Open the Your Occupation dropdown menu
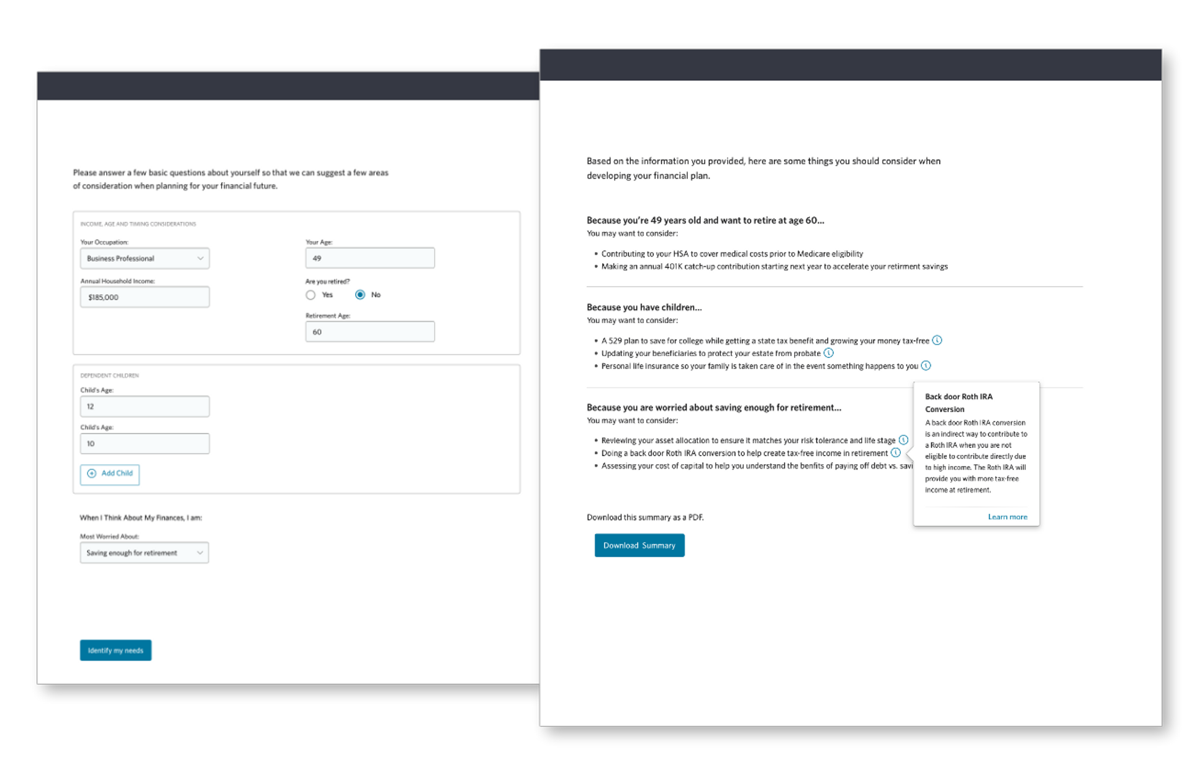Viewport: 1192px width, 780px height. [145, 257]
